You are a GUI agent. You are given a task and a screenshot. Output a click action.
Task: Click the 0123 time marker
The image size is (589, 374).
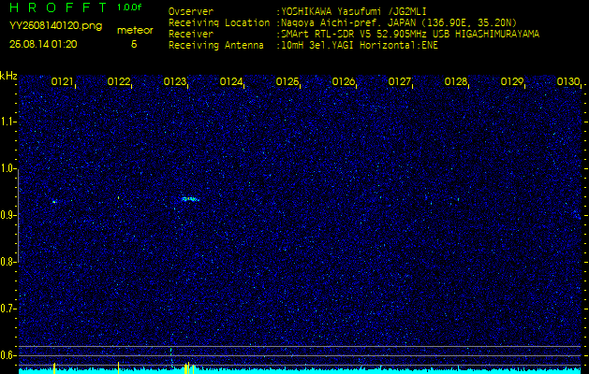pyautogui.click(x=175, y=81)
